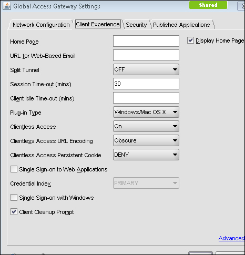Enable Single Sign-on to Web Applications
The width and height of the screenshot is (245, 255).
(x=14, y=169)
